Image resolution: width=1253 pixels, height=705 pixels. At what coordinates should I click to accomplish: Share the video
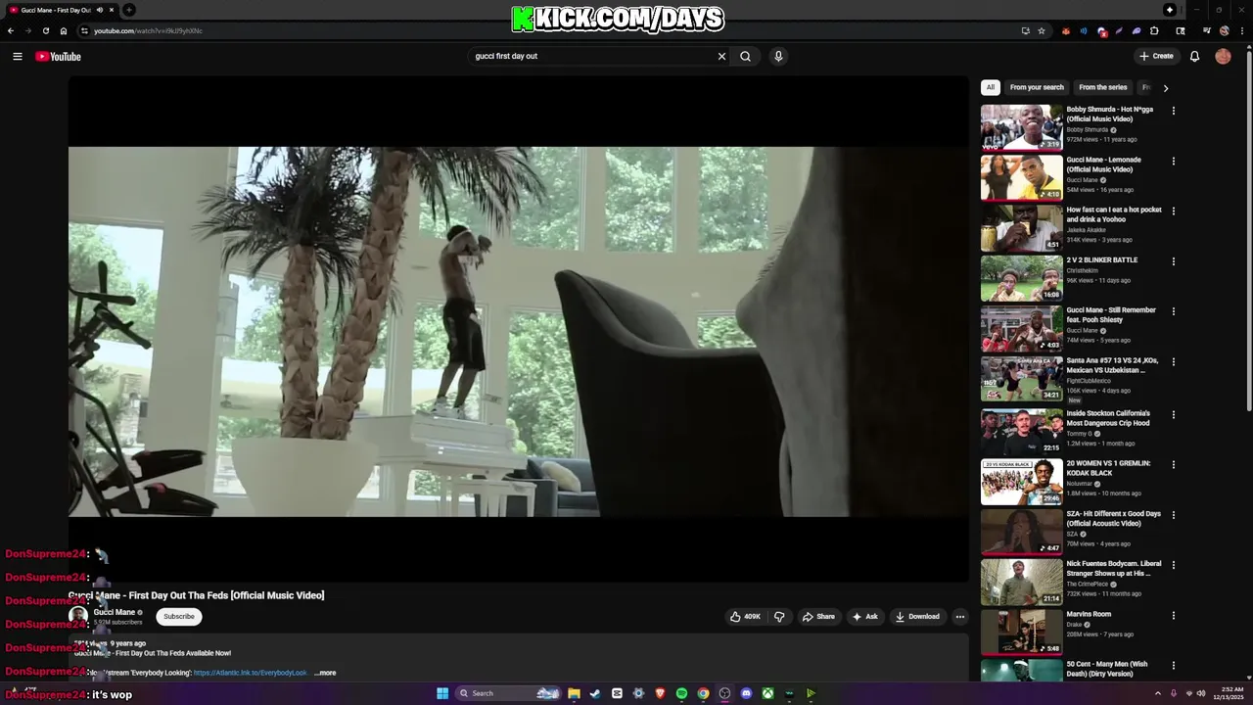tap(818, 617)
